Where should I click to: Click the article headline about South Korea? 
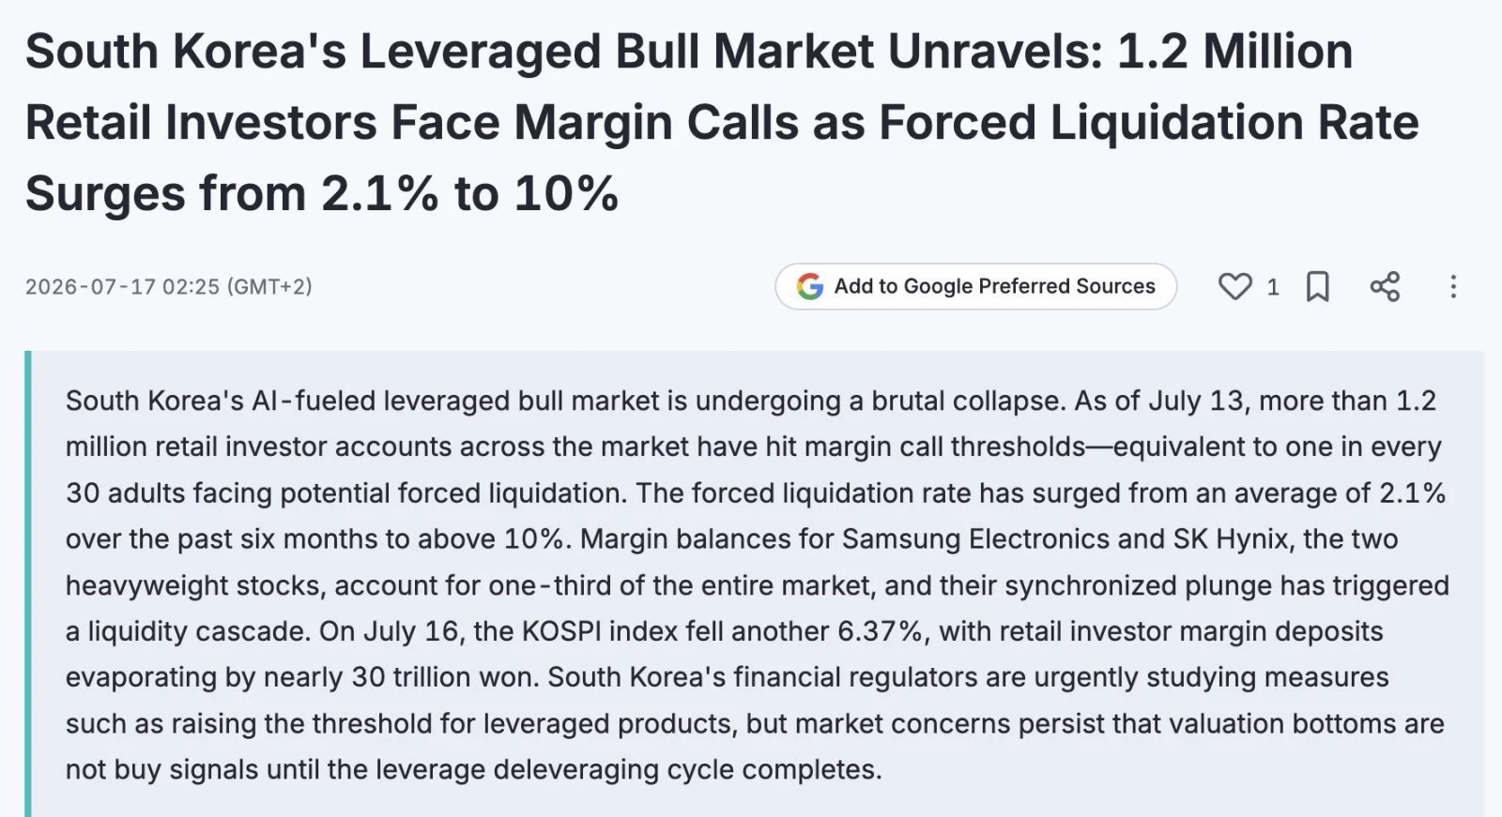point(721,122)
